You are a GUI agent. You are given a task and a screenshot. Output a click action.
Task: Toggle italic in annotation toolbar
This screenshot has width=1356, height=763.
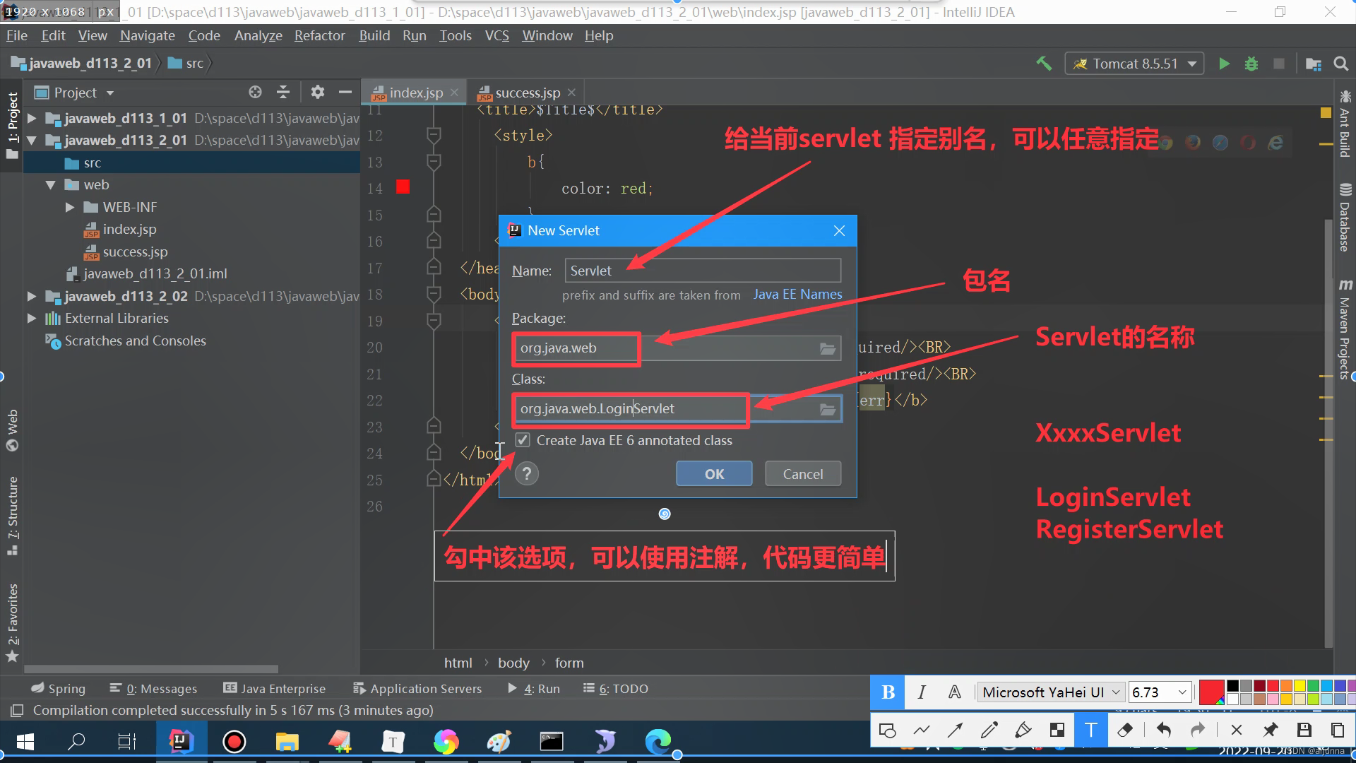(922, 692)
